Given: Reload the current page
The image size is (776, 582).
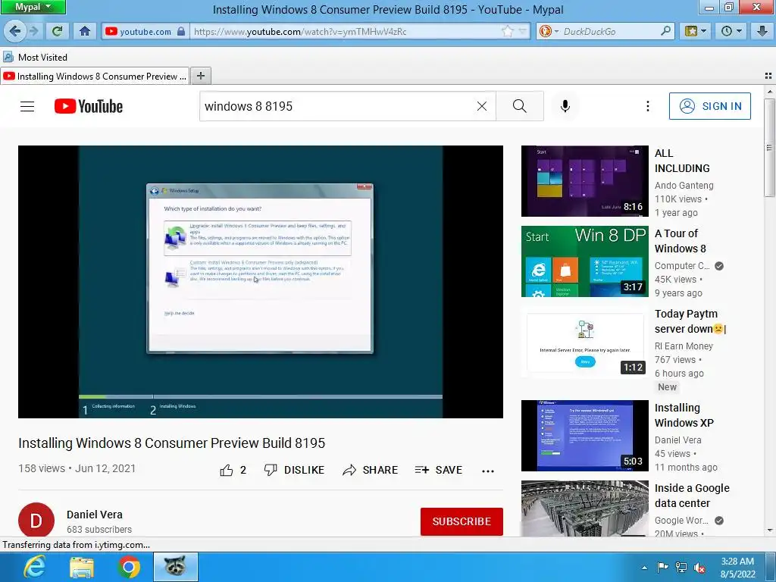Looking at the screenshot, I should [58, 31].
